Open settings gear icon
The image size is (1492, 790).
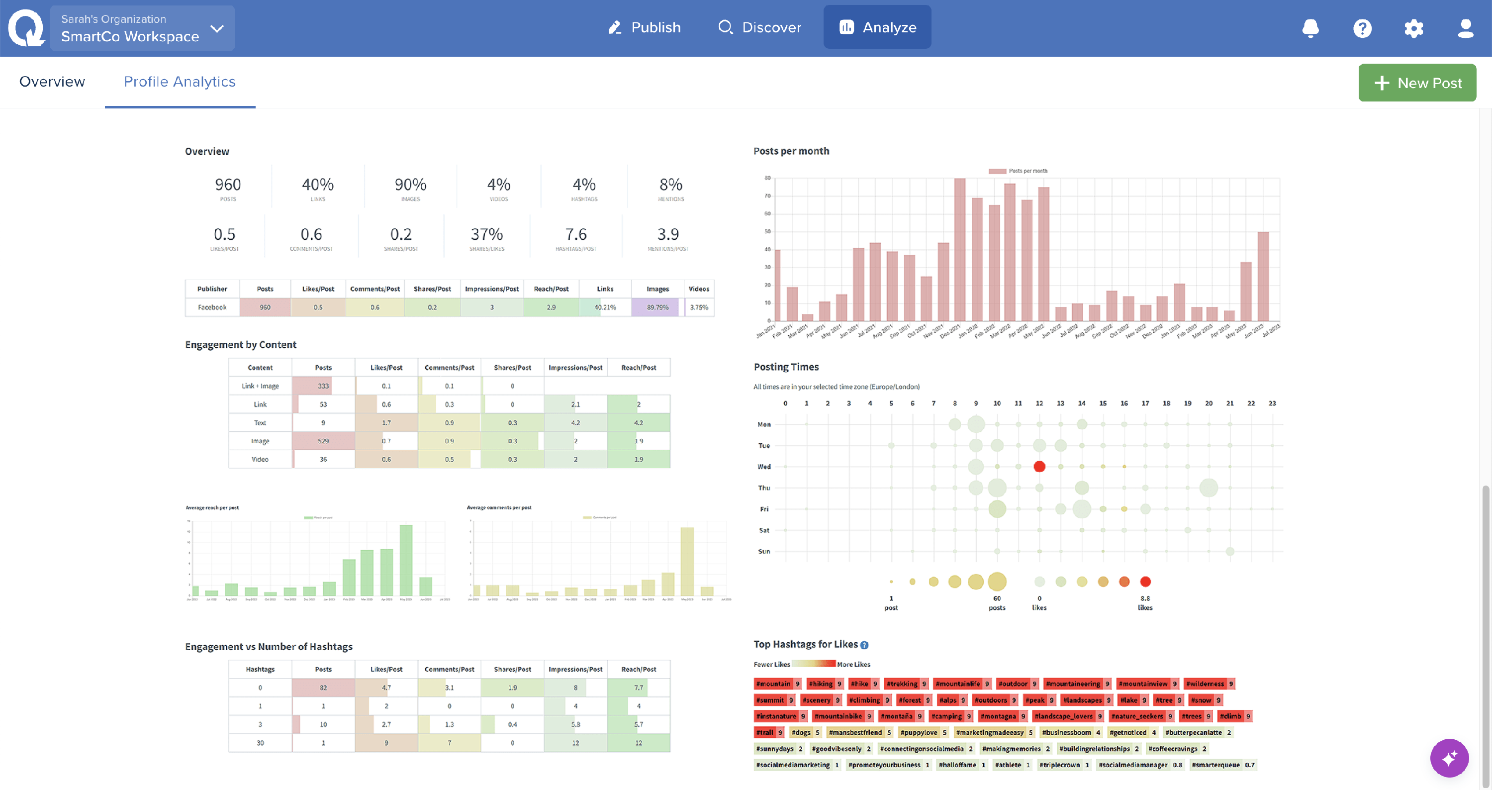(x=1413, y=28)
